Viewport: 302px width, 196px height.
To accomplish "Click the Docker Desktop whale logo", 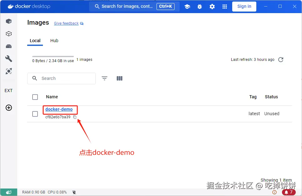I will click(11, 6).
